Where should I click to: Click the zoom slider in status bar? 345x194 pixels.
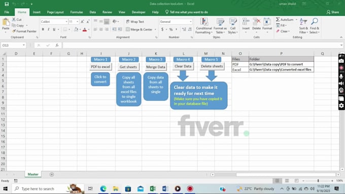[x=318, y=181]
